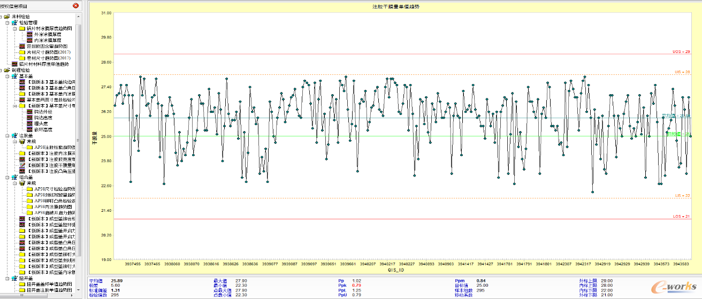Click the 制程检验 open folder icon

[7, 70]
